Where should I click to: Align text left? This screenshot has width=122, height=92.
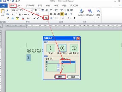[51, 14]
